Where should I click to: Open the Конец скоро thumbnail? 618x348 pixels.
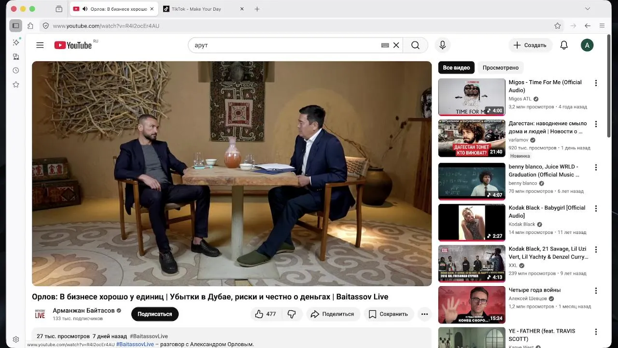tap(472, 305)
